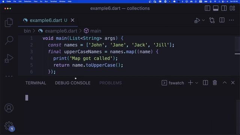Switch to the PROBLEMS panel tab
The height and width of the screenshot is (135, 240).
tap(111, 83)
